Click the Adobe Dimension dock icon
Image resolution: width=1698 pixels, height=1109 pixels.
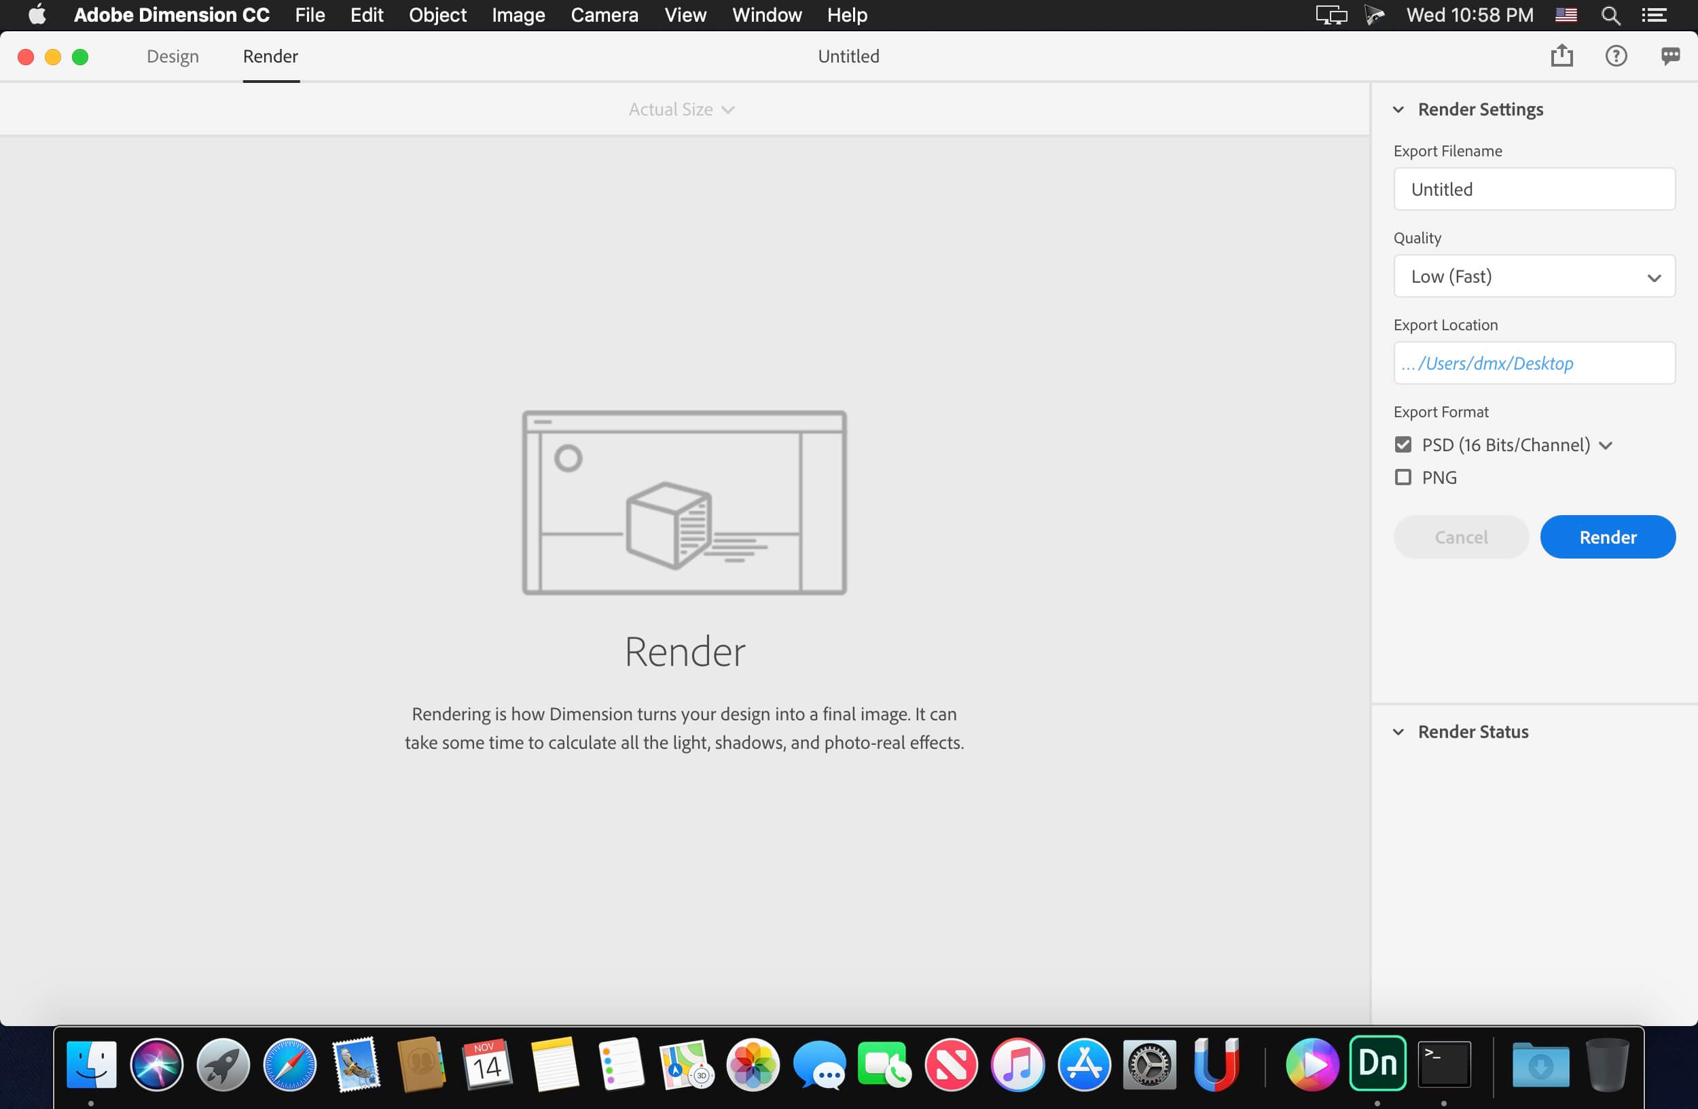(x=1379, y=1062)
